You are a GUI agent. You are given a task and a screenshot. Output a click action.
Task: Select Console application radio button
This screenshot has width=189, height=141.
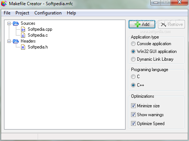pyautogui.click(x=133, y=44)
